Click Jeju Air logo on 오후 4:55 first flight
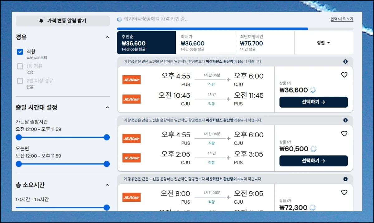 (x=132, y=80)
